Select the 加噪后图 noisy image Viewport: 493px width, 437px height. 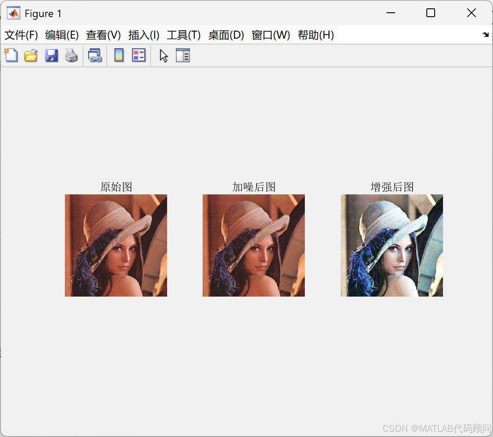tap(254, 245)
